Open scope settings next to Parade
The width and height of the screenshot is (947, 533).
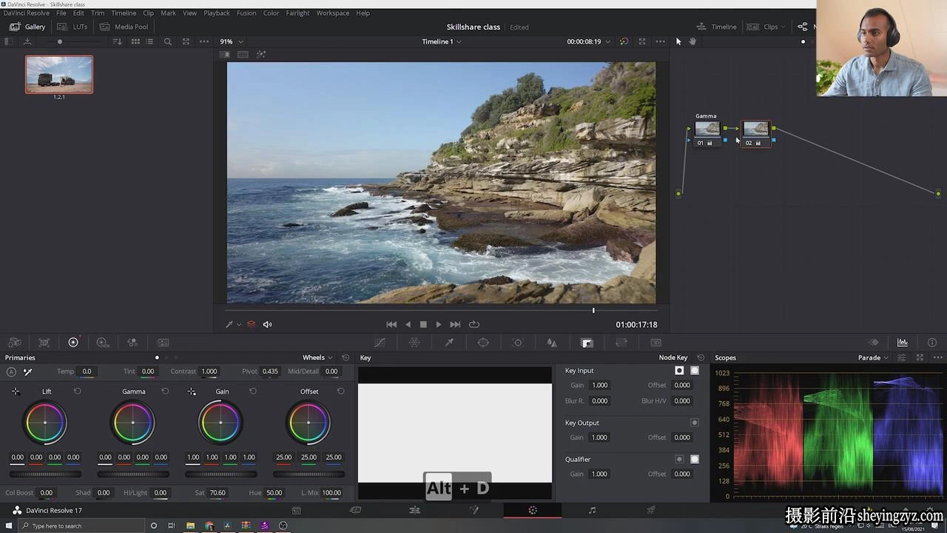(x=901, y=358)
